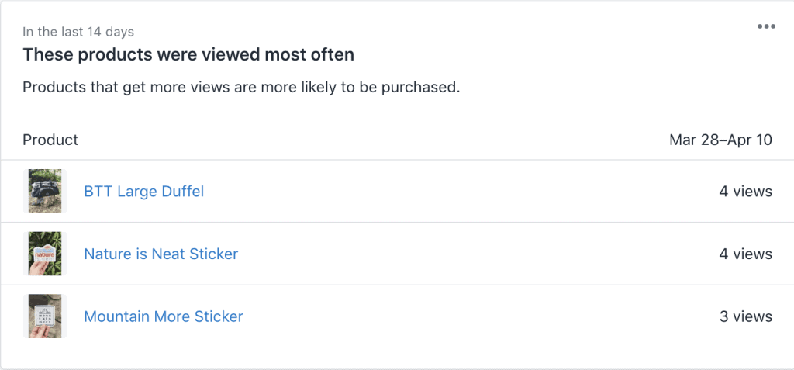
Task: Click the 'In the last 14 days' label
Action: pyautogui.click(x=78, y=32)
